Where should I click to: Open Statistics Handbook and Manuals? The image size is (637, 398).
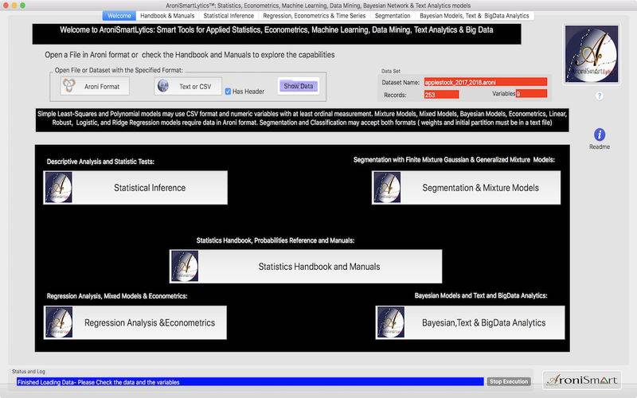(x=306, y=267)
